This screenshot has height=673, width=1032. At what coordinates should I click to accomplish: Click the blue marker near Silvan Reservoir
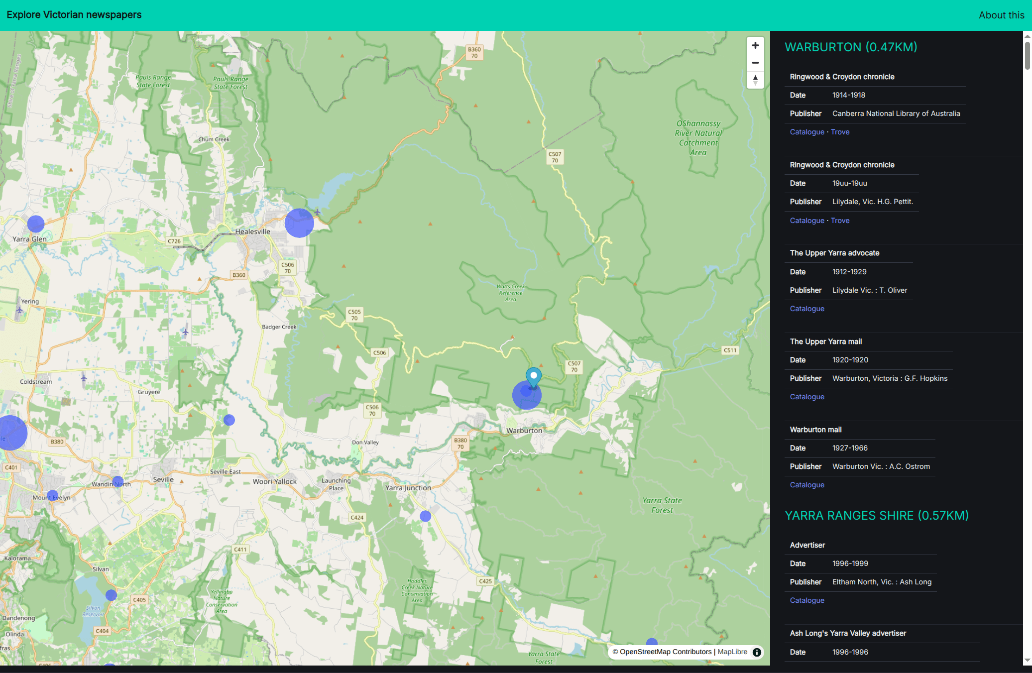(111, 595)
